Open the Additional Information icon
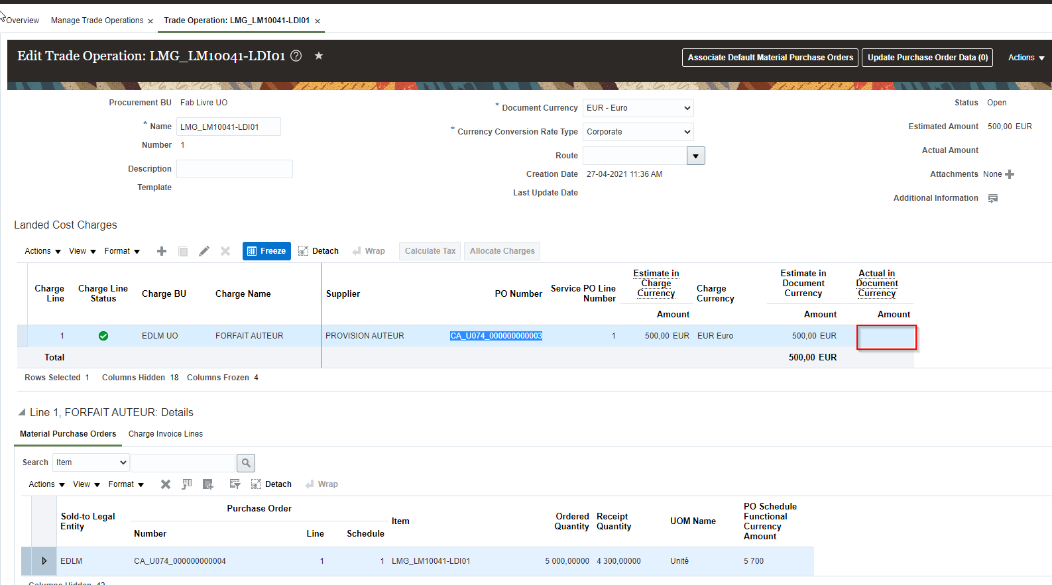This screenshot has height=585, width=1052. (993, 198)
